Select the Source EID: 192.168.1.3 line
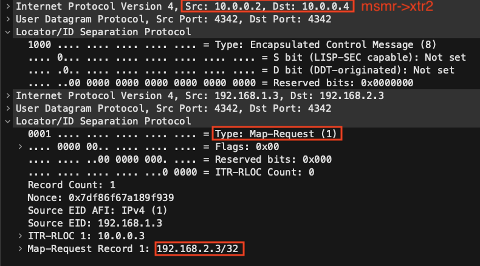This screenshot has height=266, width=480. 95,223
